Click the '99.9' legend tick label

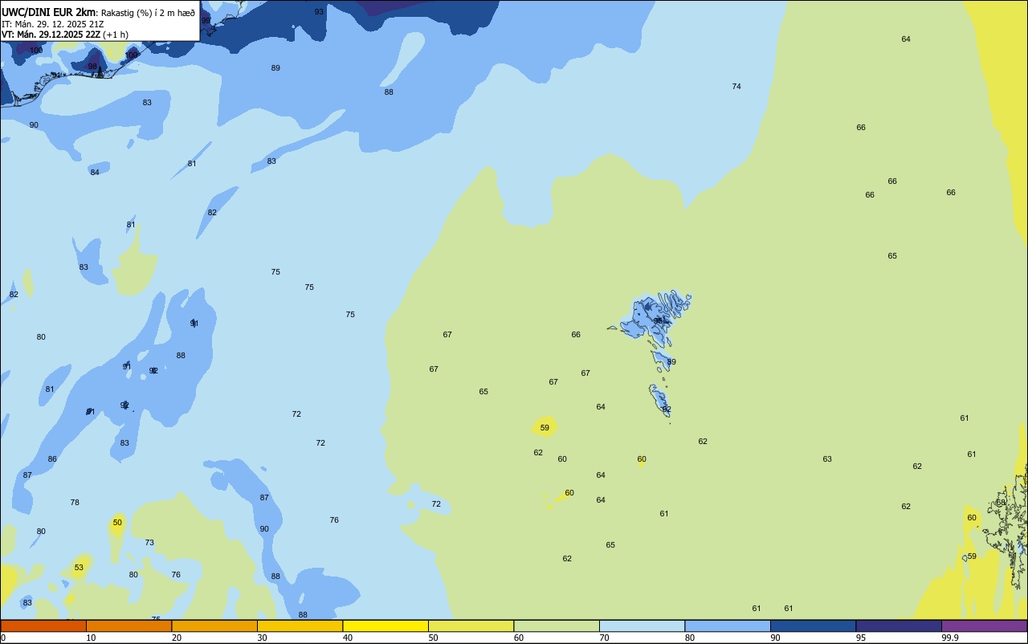click(x=950, y=638)
